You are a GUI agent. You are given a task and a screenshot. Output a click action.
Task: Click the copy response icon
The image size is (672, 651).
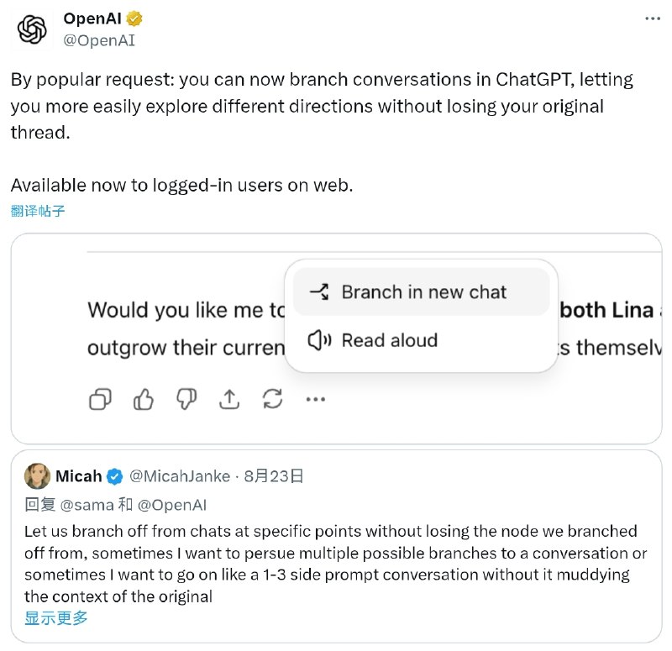99,399
